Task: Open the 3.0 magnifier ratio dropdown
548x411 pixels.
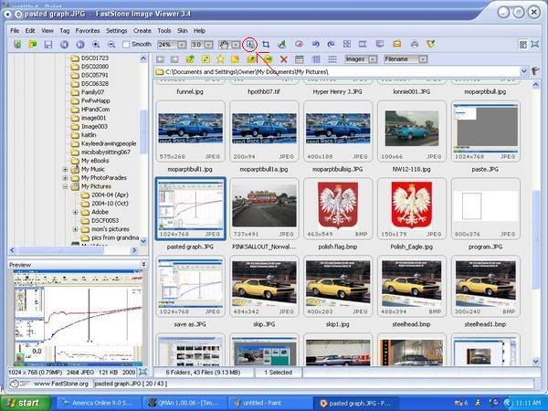Action: coord(208,45)
